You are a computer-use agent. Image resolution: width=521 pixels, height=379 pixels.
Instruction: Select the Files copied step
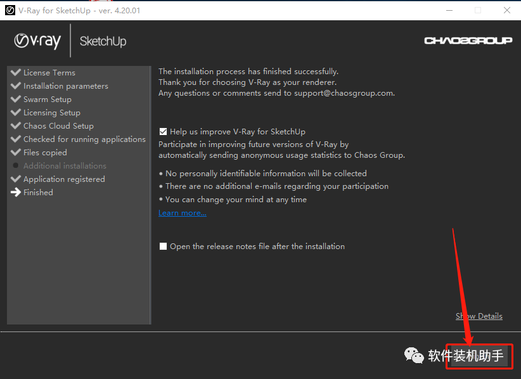pos(45,152)
